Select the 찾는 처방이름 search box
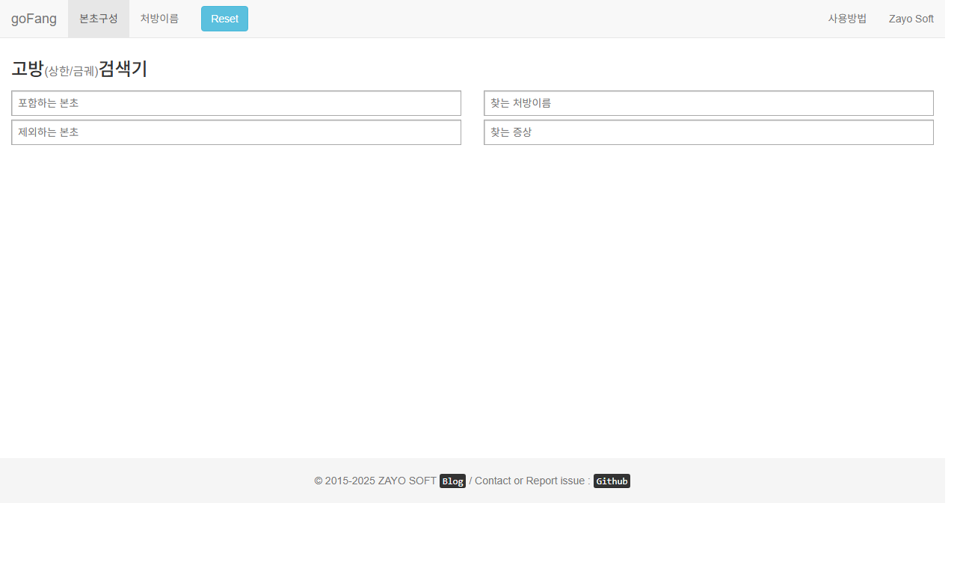The image size is (957, 574). 708,103
